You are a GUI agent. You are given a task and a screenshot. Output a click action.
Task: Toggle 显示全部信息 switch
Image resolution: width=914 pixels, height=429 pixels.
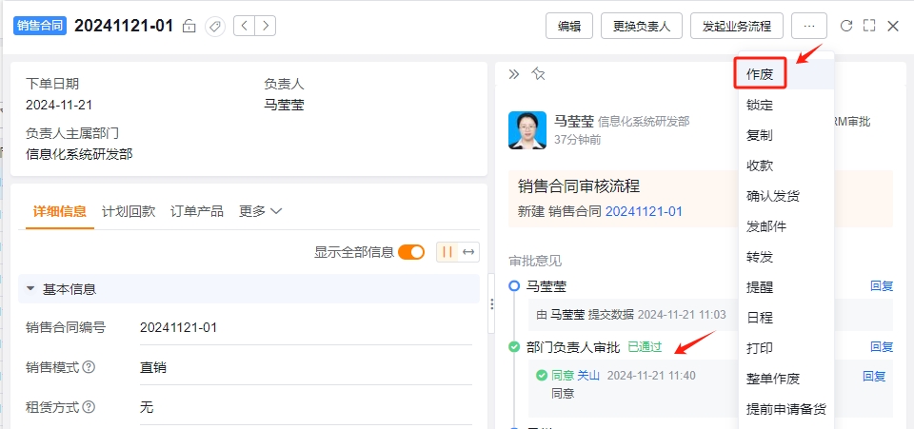(411, 252)
